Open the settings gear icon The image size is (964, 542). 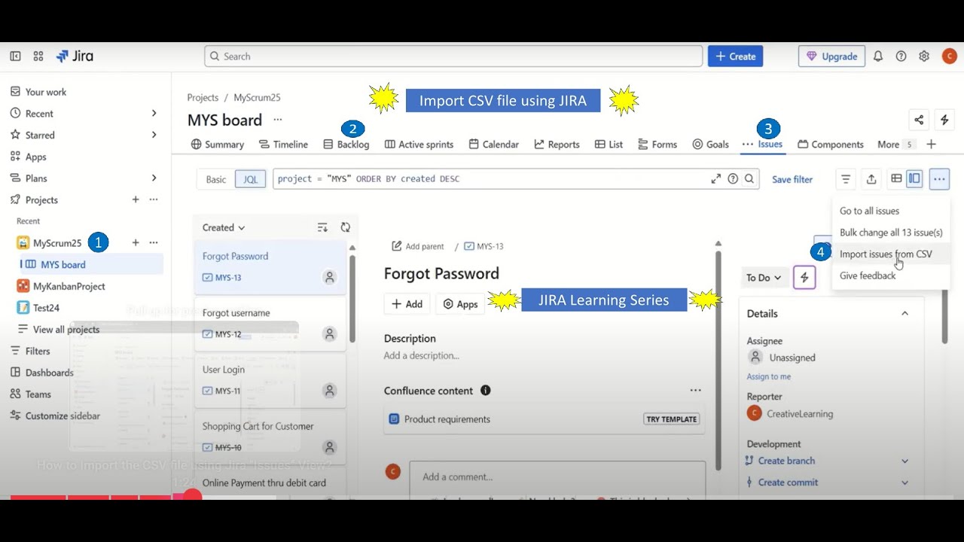924,56
